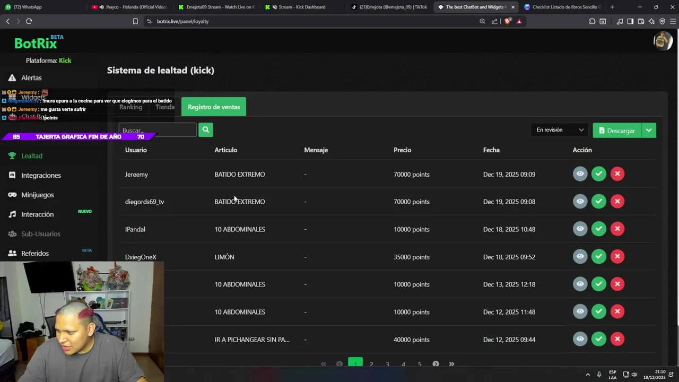The width and height of the screenshot is (679, 382).
Task: View details of IPandal's 10 ABDOMINALES sale
Action: click(580, 229)
